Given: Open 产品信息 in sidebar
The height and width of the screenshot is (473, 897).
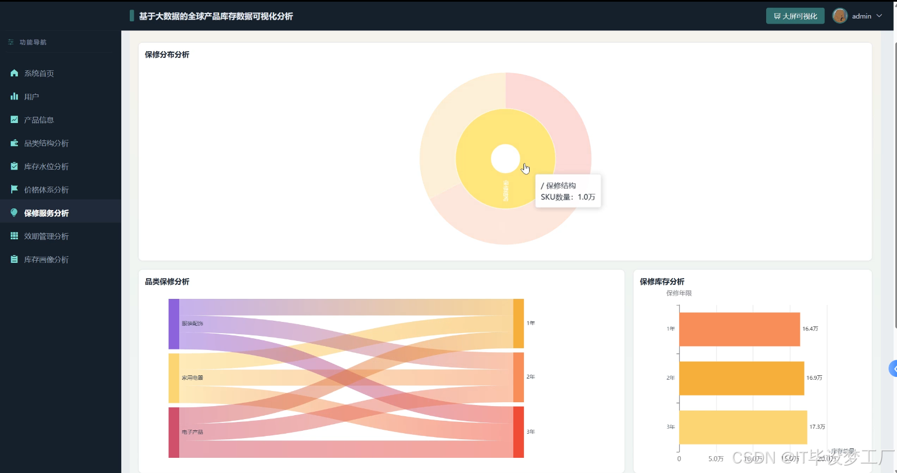Looking at the screenshot, I should pos(60,120).
